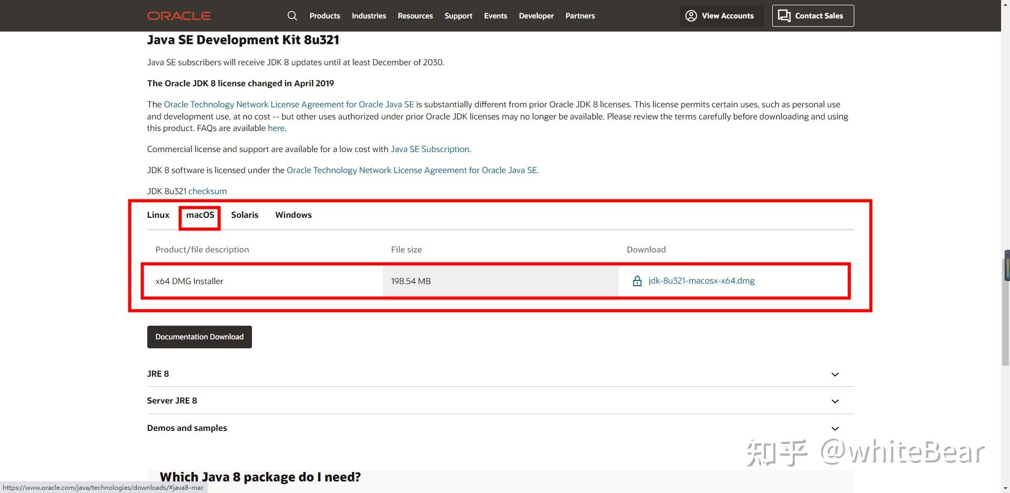The image size is (1010, 493).
Task: Click the 'Download' column header
Action: [x=646, y=249]
